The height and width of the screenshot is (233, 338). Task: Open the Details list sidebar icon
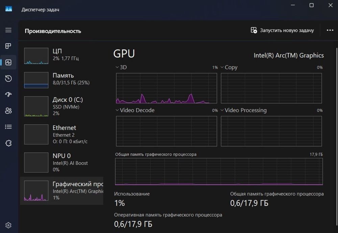(x=8, y=127)
